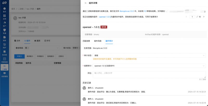Switch to the 文件 tab
Screen dimensions: 208x106
pyautogui.click(x=17, y=41)
